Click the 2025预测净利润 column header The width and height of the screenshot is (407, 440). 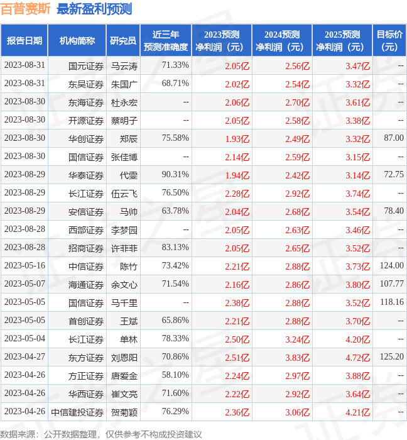(342, 41)
